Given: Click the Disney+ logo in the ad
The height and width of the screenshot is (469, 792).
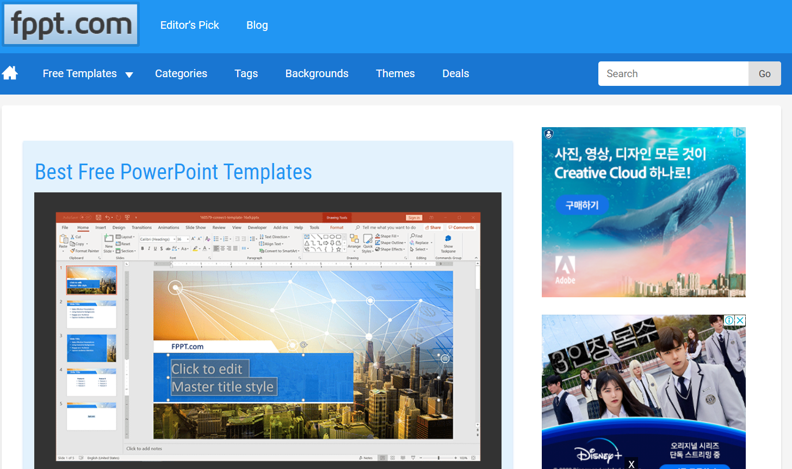Looking at the screenshot, I should [x=598, y=452].
